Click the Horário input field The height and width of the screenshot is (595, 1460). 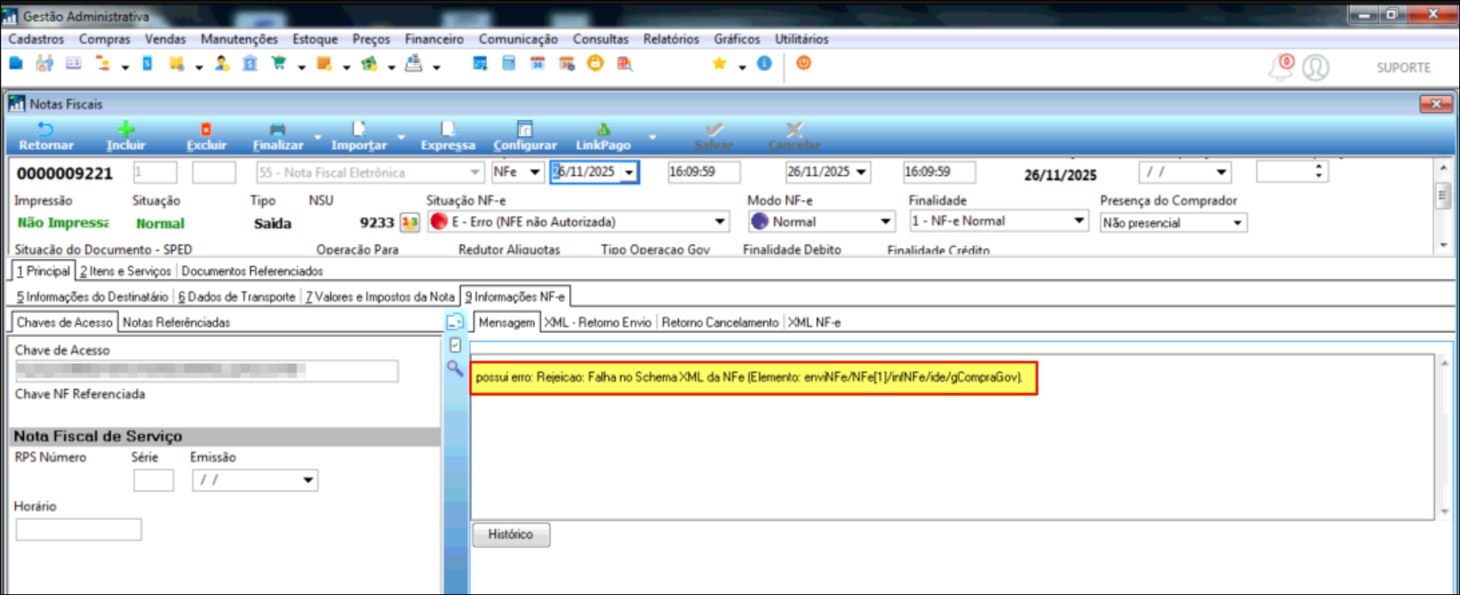(x=78, y=530)
